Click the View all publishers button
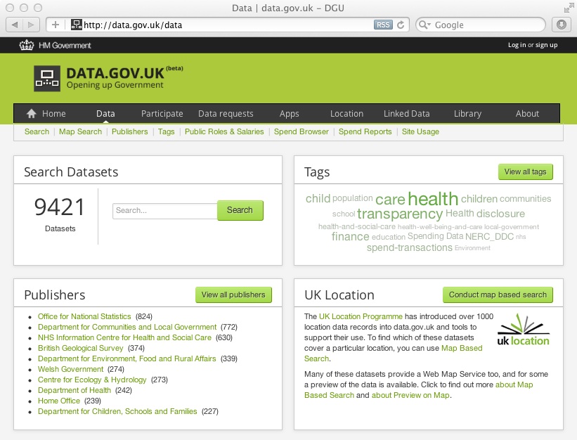This screenshot has width=577, height=440. (x=233, y=295)
